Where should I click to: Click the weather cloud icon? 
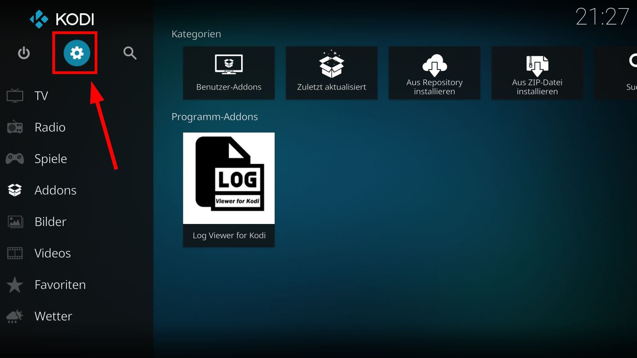(x=15, y=316)
